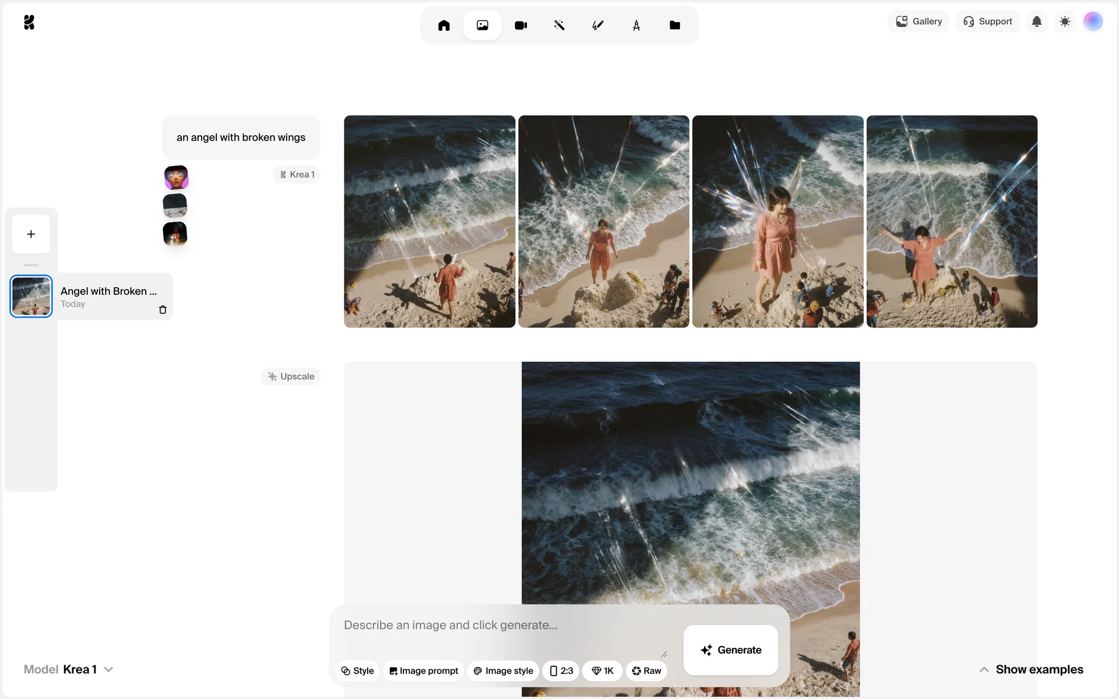Open the Home icon in top nav
This screenshot has width=1119, height=699.
click(x=444, y=25)
